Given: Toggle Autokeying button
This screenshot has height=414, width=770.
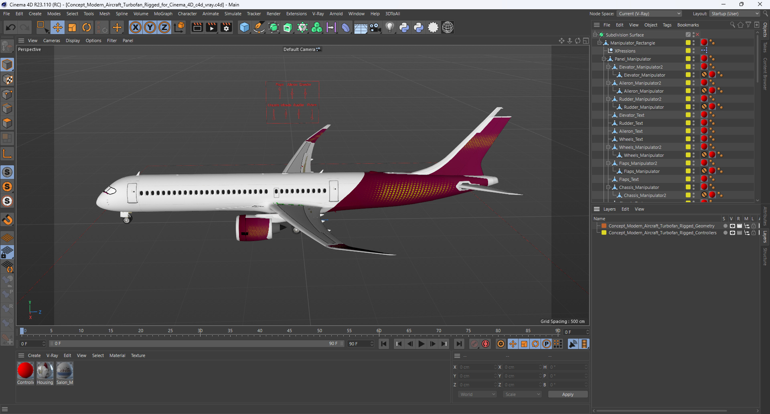Looking at the screenshot, I should [x=486, y=344].
